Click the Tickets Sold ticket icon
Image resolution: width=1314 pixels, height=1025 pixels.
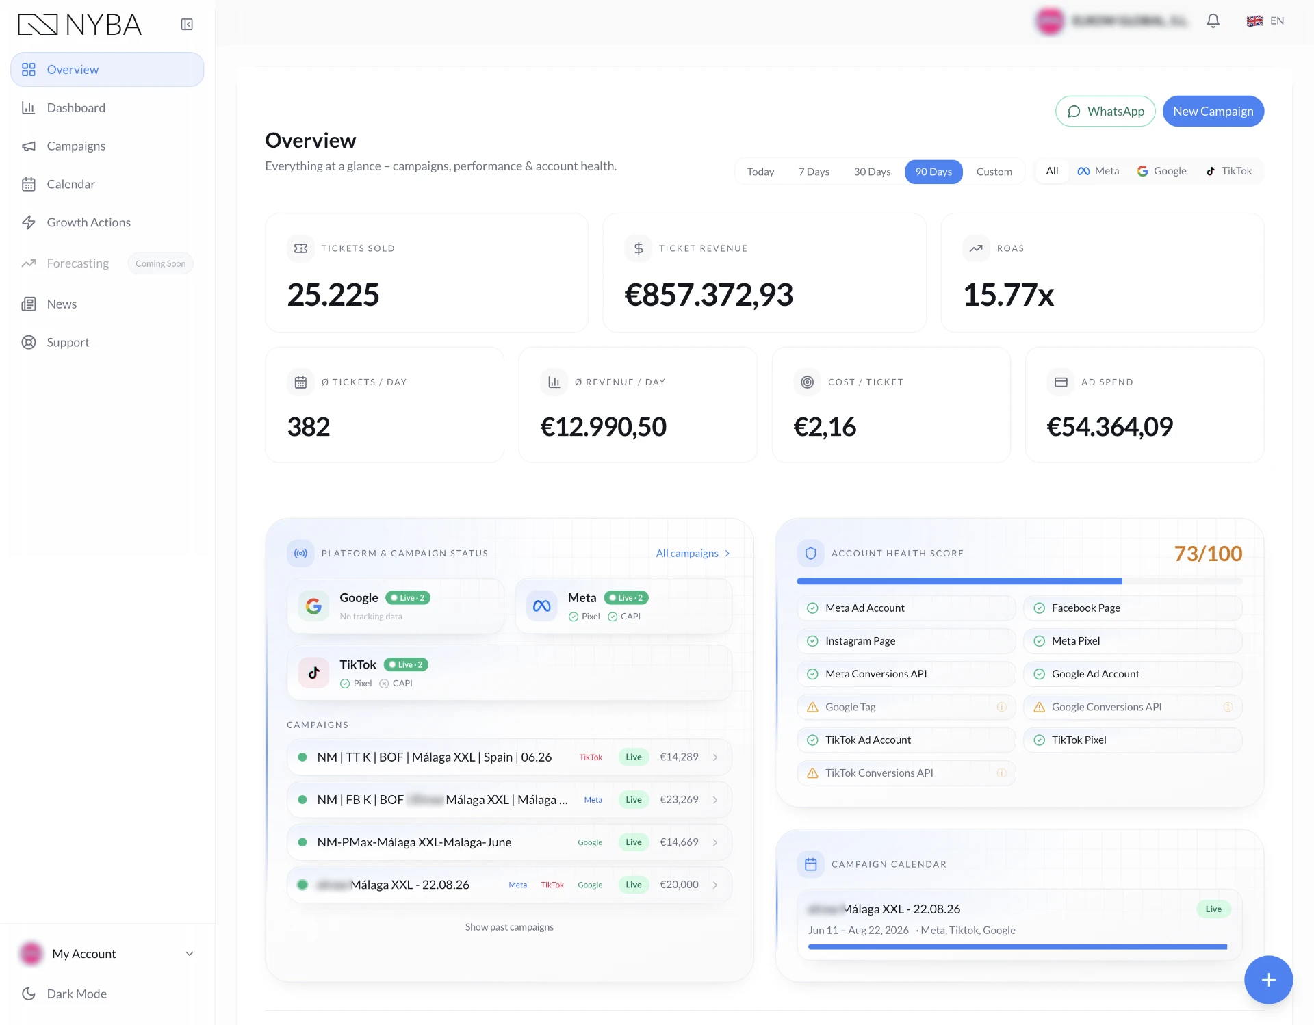(300, 248)
